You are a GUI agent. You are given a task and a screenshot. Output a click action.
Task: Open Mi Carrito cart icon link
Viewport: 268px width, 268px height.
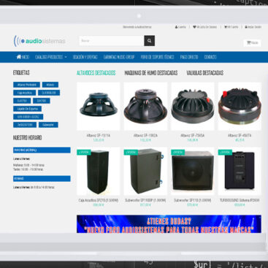[231, 27]
